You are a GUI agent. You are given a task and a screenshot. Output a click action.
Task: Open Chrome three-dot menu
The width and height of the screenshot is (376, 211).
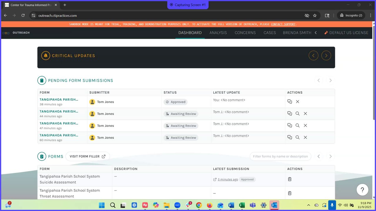[370, 16]
